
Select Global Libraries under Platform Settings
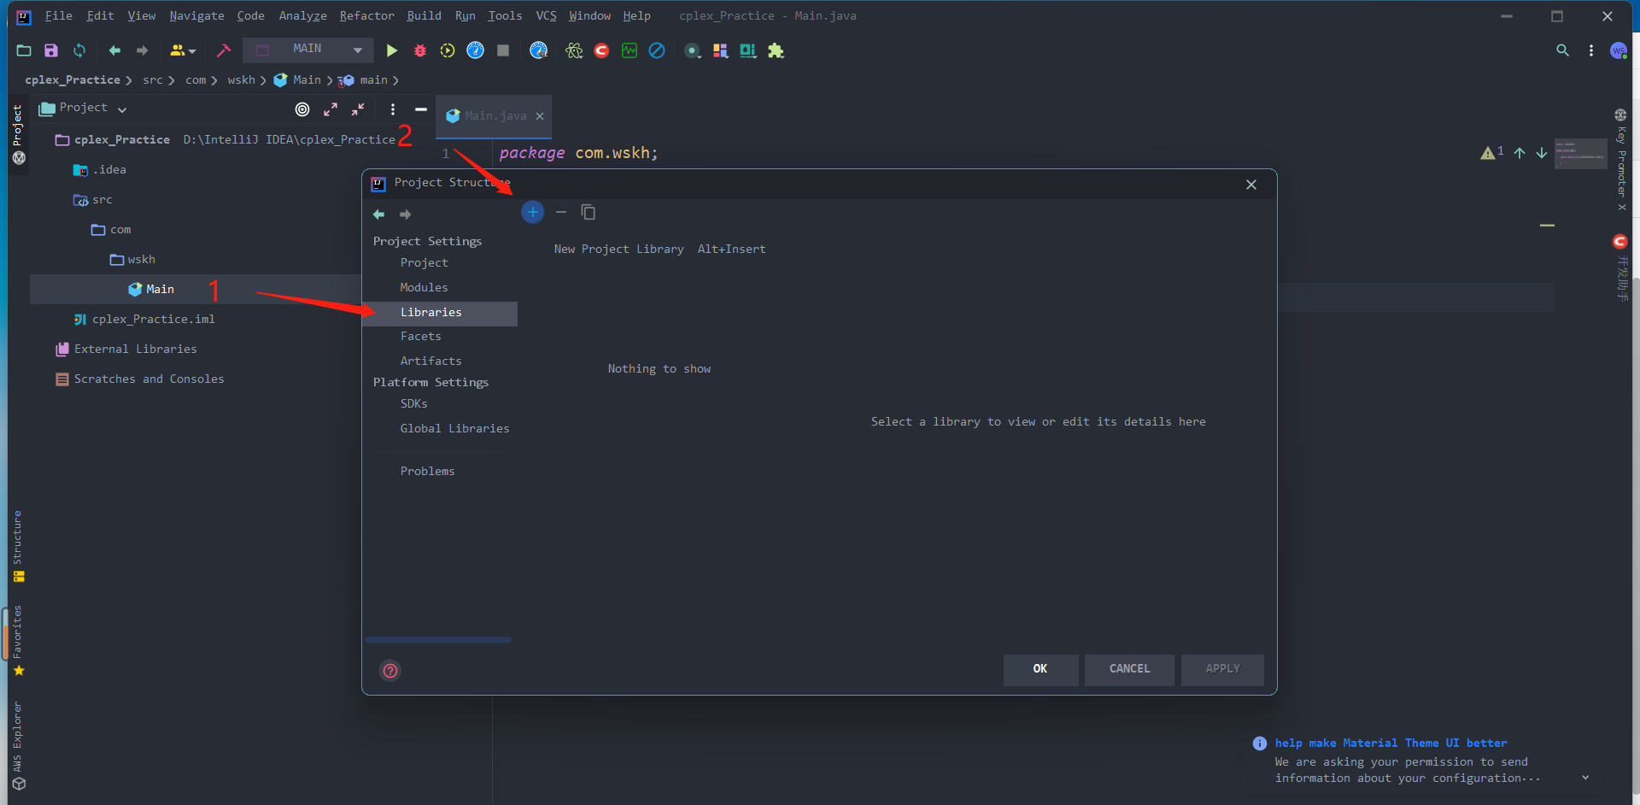[x=455, y=429]
